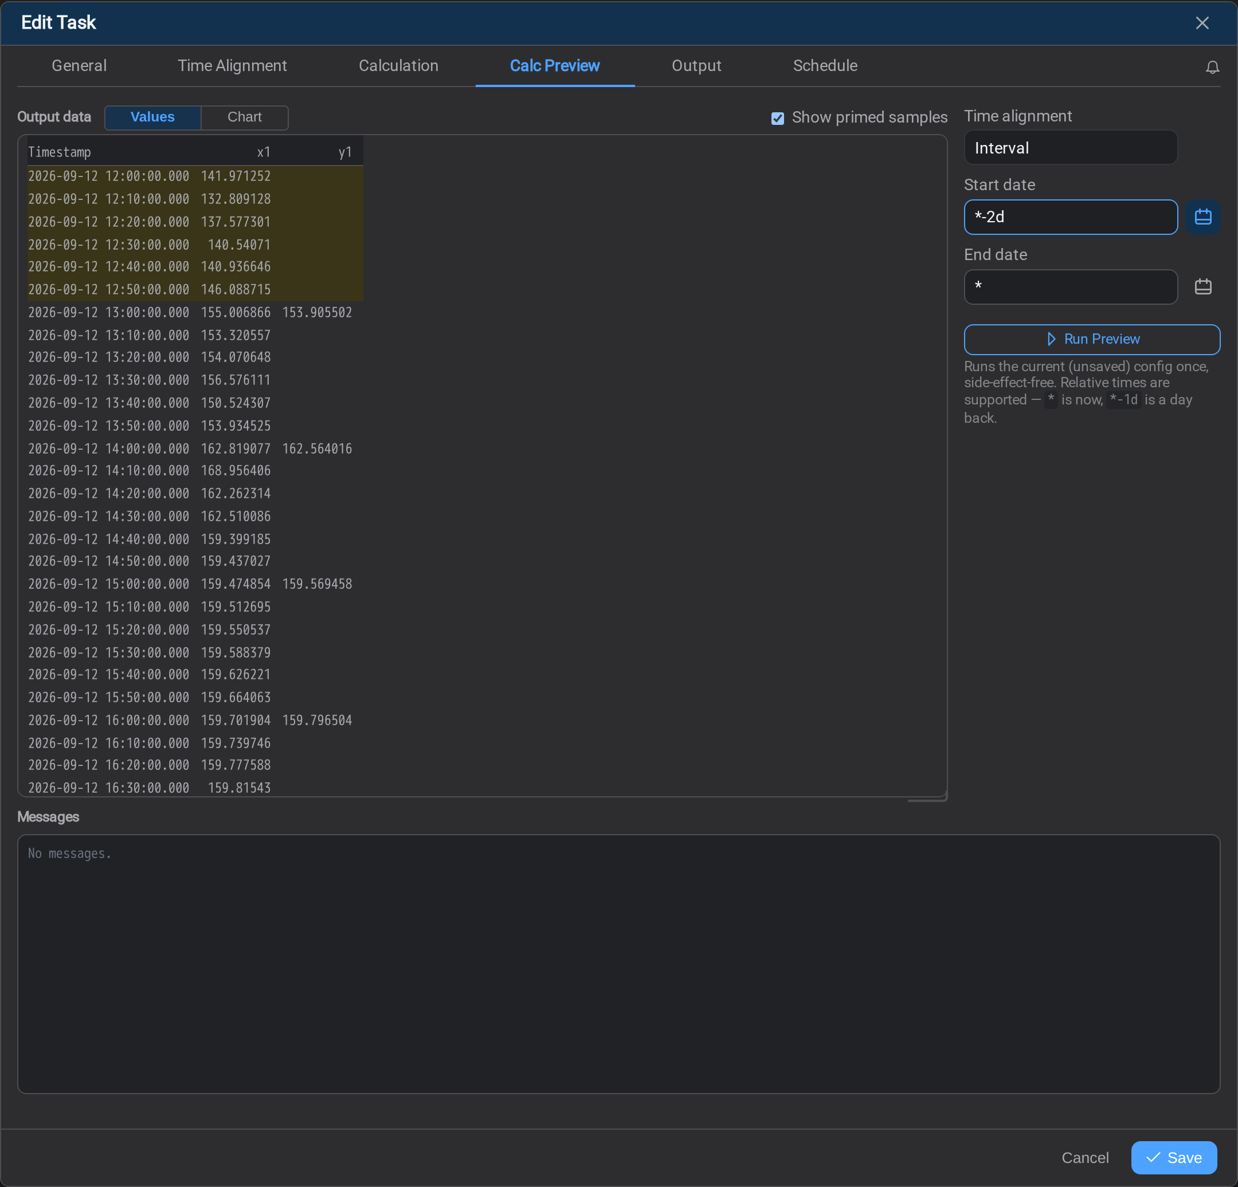Select y1 value 153.905502
Image resolution: width=1238 pixels, height=1187 pixels.
click(x=317, y=313)
